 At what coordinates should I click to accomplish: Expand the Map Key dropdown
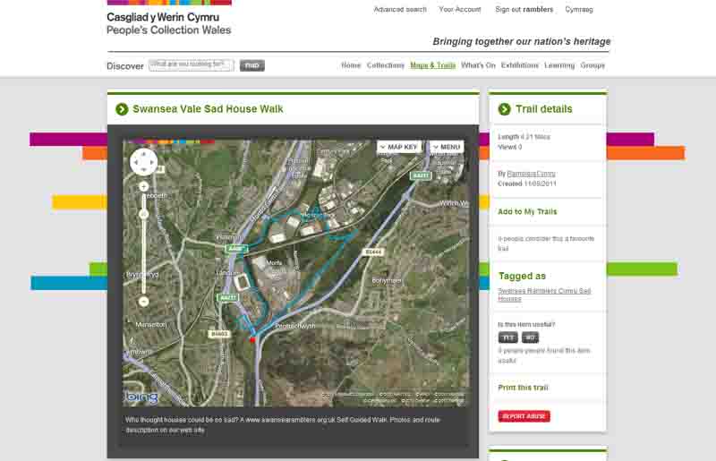coord(399,147)
